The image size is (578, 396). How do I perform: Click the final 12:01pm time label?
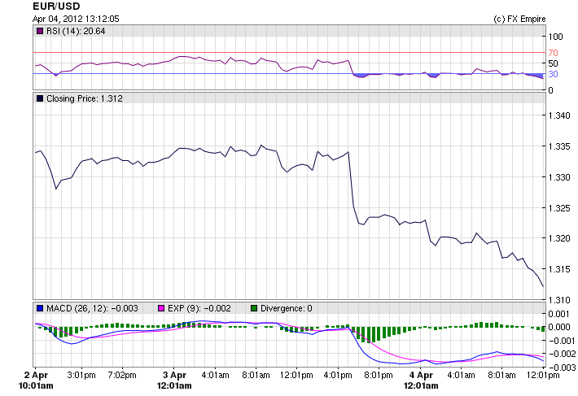pos(543,376)
